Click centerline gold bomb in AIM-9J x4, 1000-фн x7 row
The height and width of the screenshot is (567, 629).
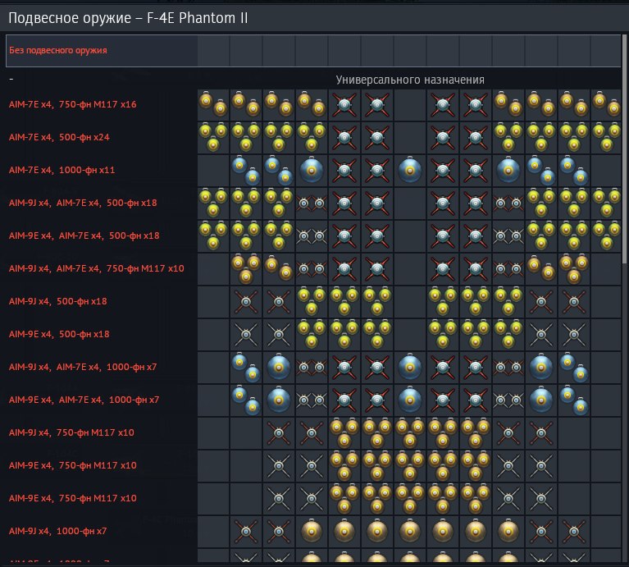click(410, 531)
